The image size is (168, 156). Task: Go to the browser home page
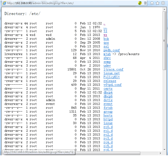152,3
